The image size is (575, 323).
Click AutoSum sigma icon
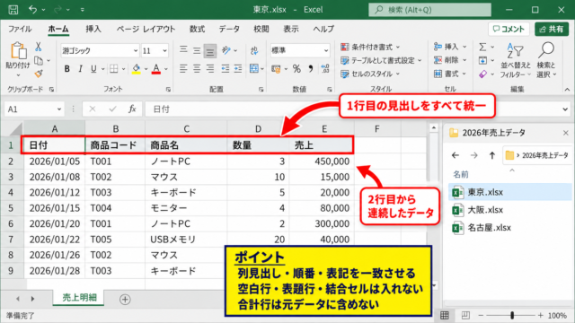(x=482, y=47)
